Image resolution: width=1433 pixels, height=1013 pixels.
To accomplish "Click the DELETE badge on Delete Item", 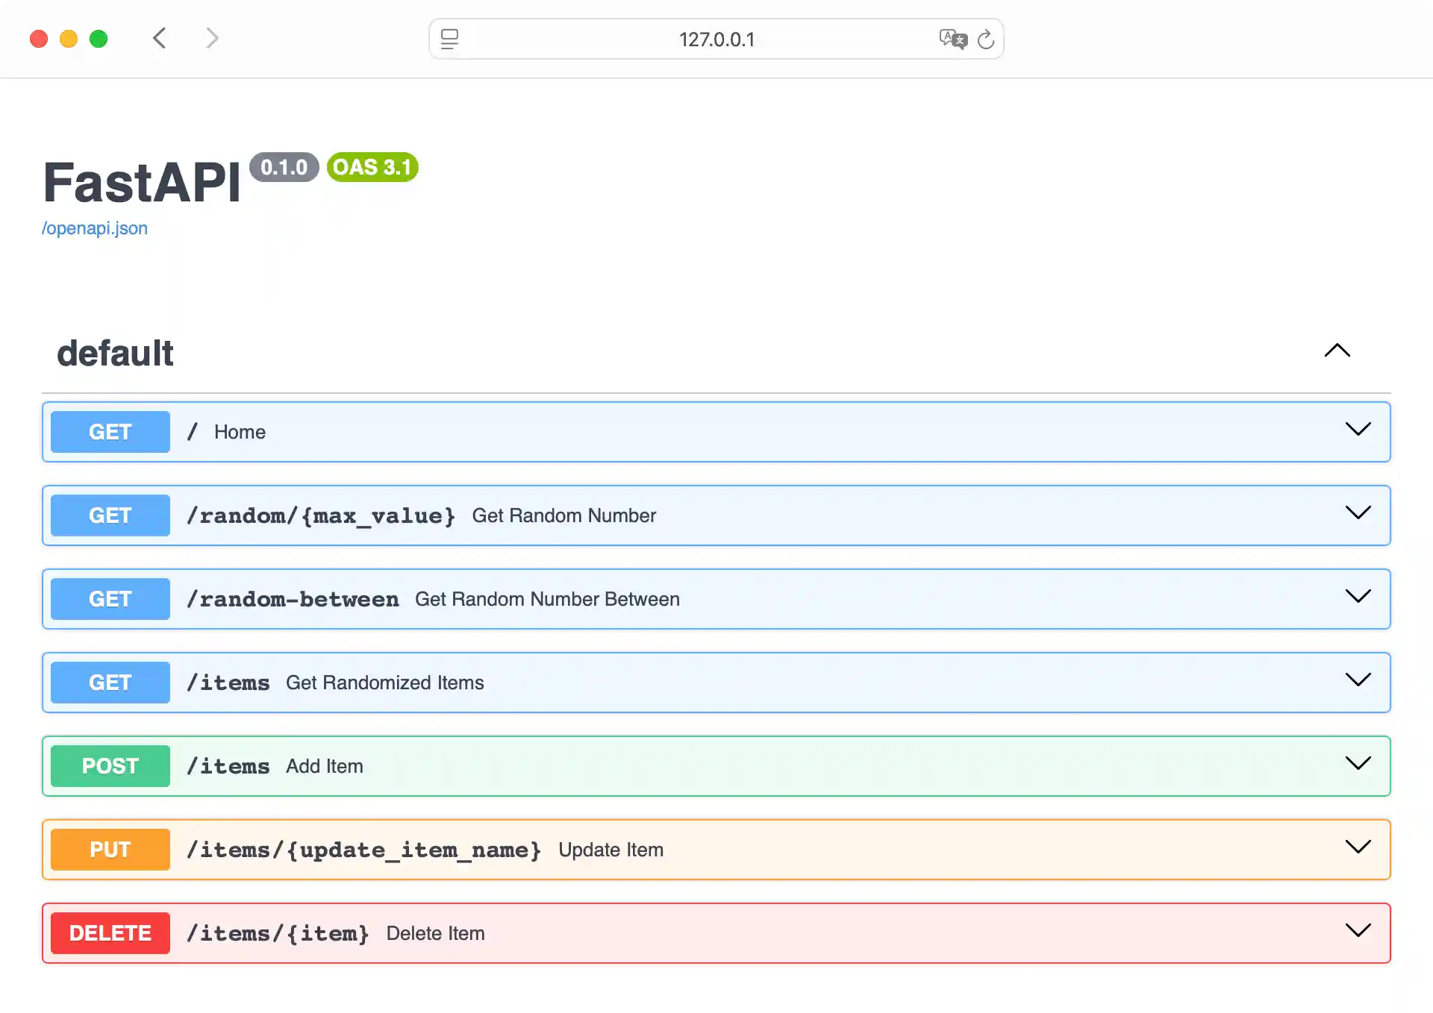I will pyautogui.click(x=109, y=932).
